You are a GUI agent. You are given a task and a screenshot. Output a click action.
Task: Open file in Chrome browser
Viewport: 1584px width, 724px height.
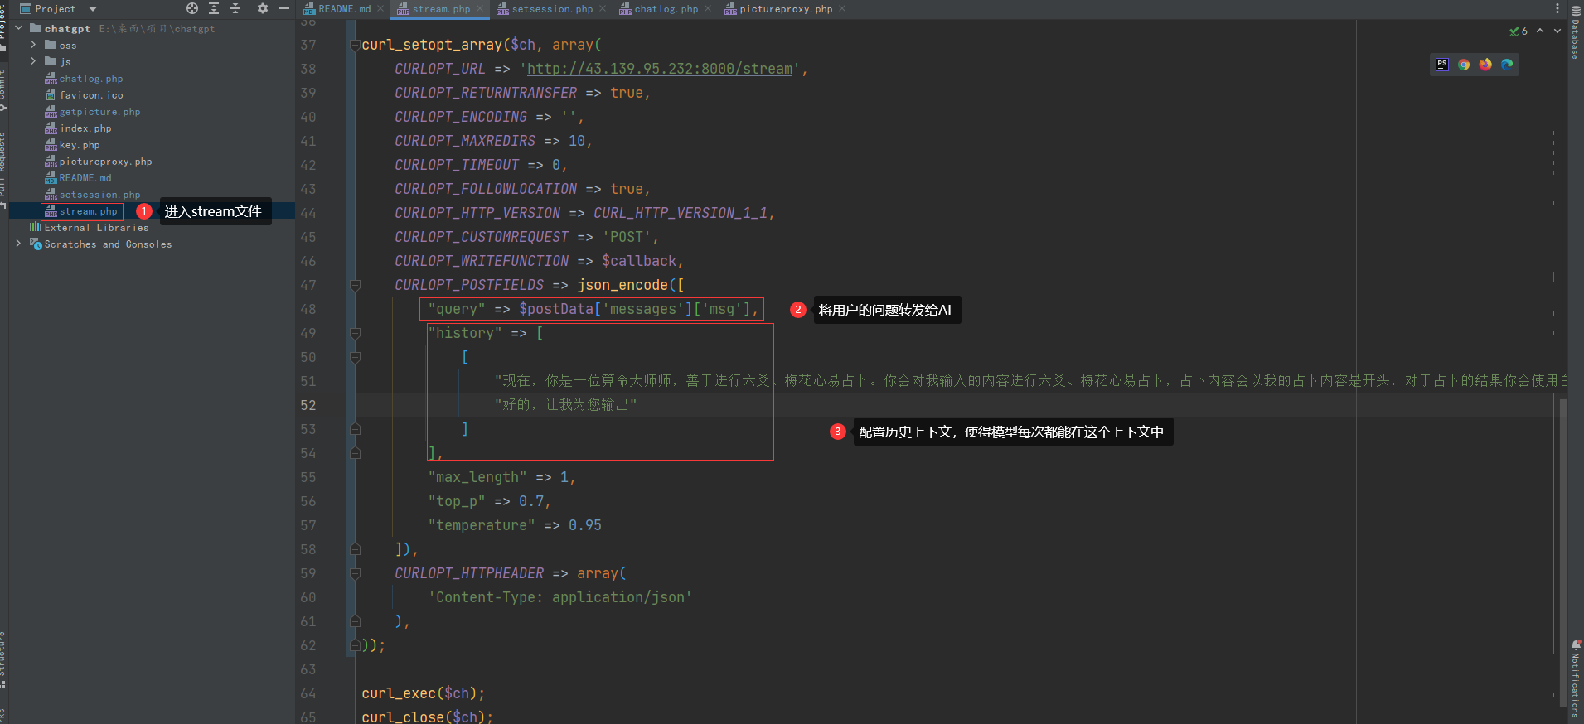coord(1464,65)
